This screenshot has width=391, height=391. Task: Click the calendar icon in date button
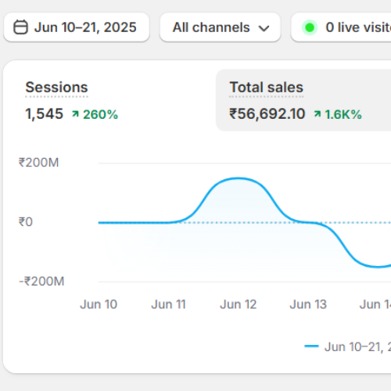pos(20,27)
